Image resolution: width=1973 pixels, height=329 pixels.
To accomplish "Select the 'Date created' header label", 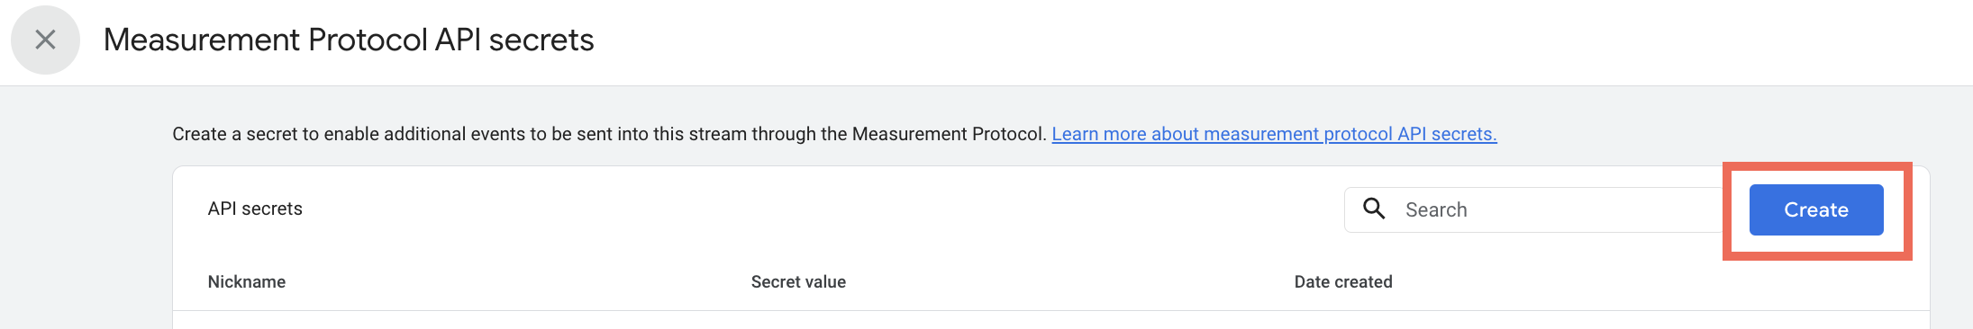I will pyautogui.click(x=1343, y=281).
